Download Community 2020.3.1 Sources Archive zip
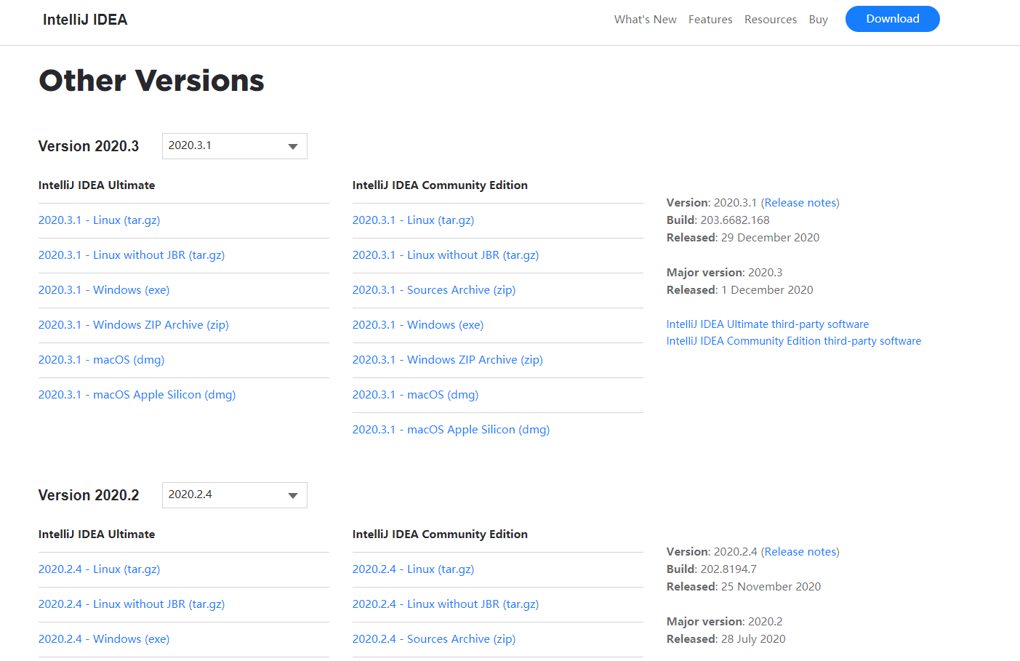This screenshot has height=661, width=1020. (x=434, y=290)
